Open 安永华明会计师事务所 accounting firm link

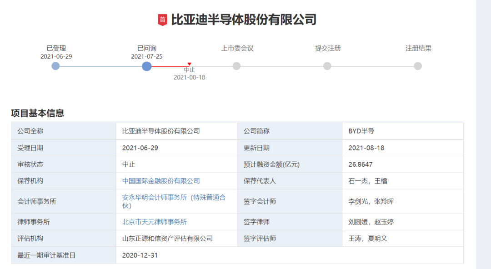(x=174, y=201)
